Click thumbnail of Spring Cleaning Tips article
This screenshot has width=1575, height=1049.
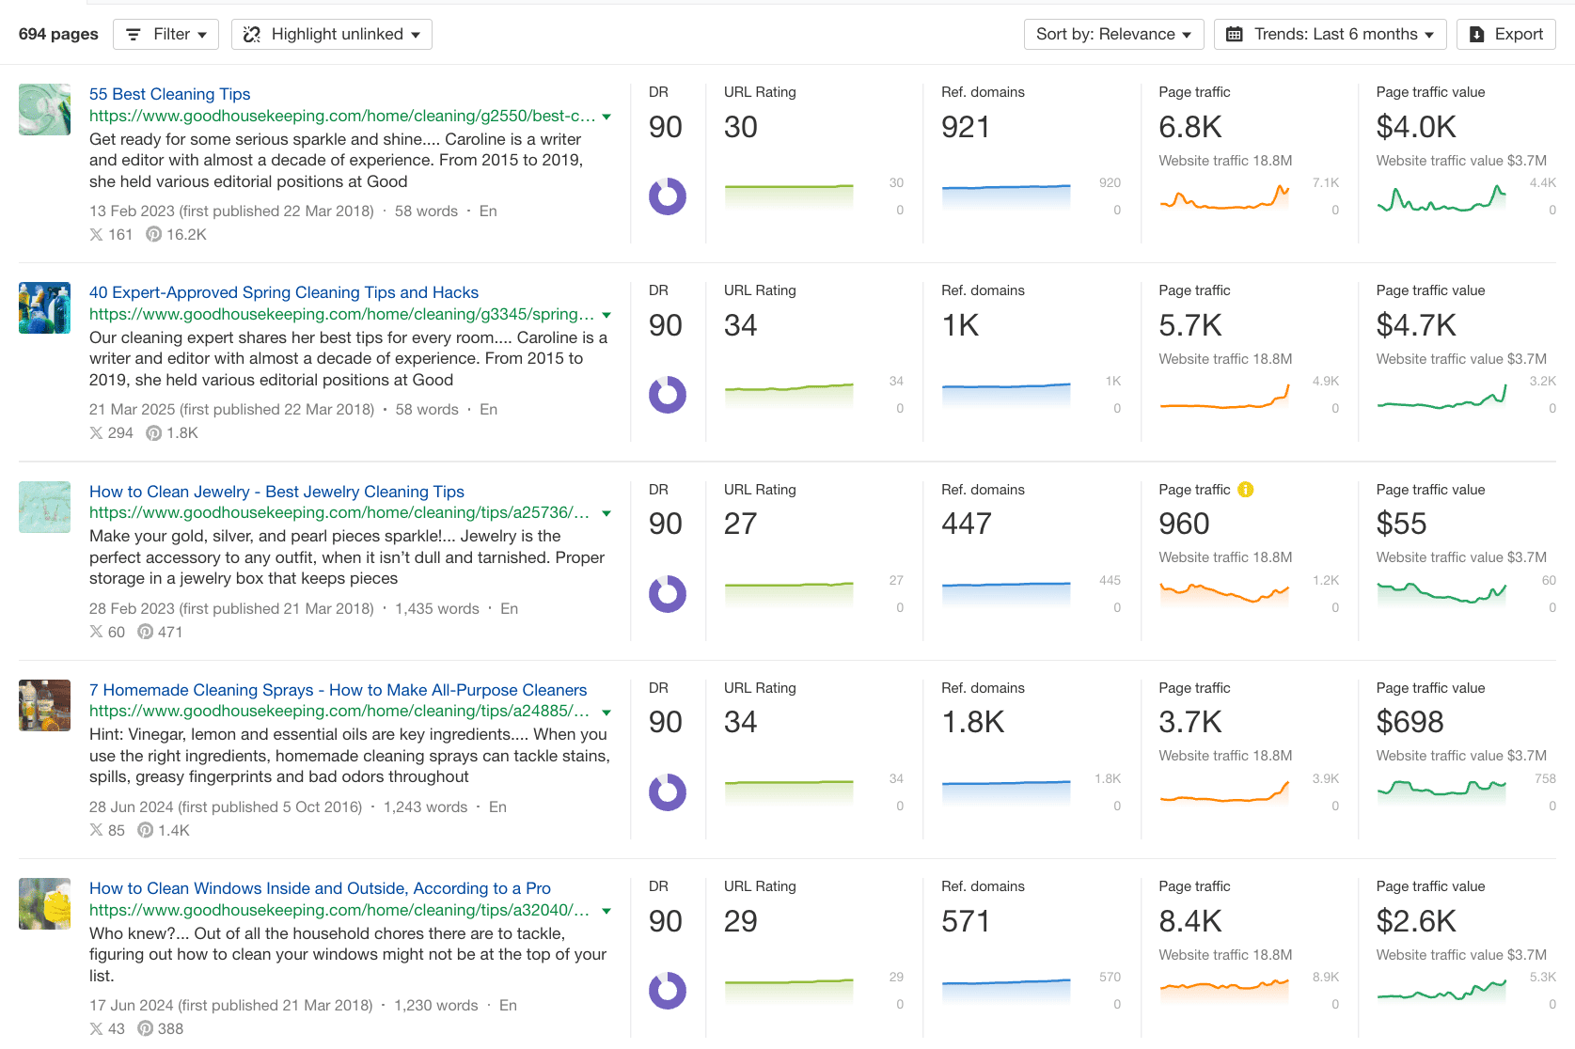pos(44,308)
